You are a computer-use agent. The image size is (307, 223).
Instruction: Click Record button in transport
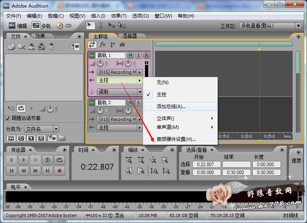[60, 171]
